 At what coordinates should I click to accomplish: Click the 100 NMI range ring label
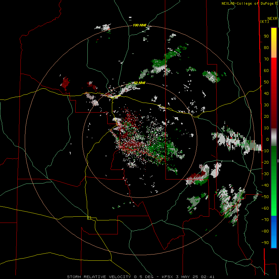tap(139, 25)
